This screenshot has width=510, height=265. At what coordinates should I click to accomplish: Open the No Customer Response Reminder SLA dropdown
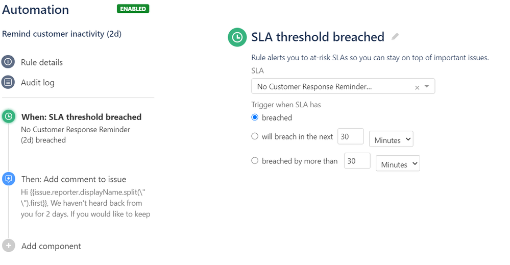(x=343, y=86)
